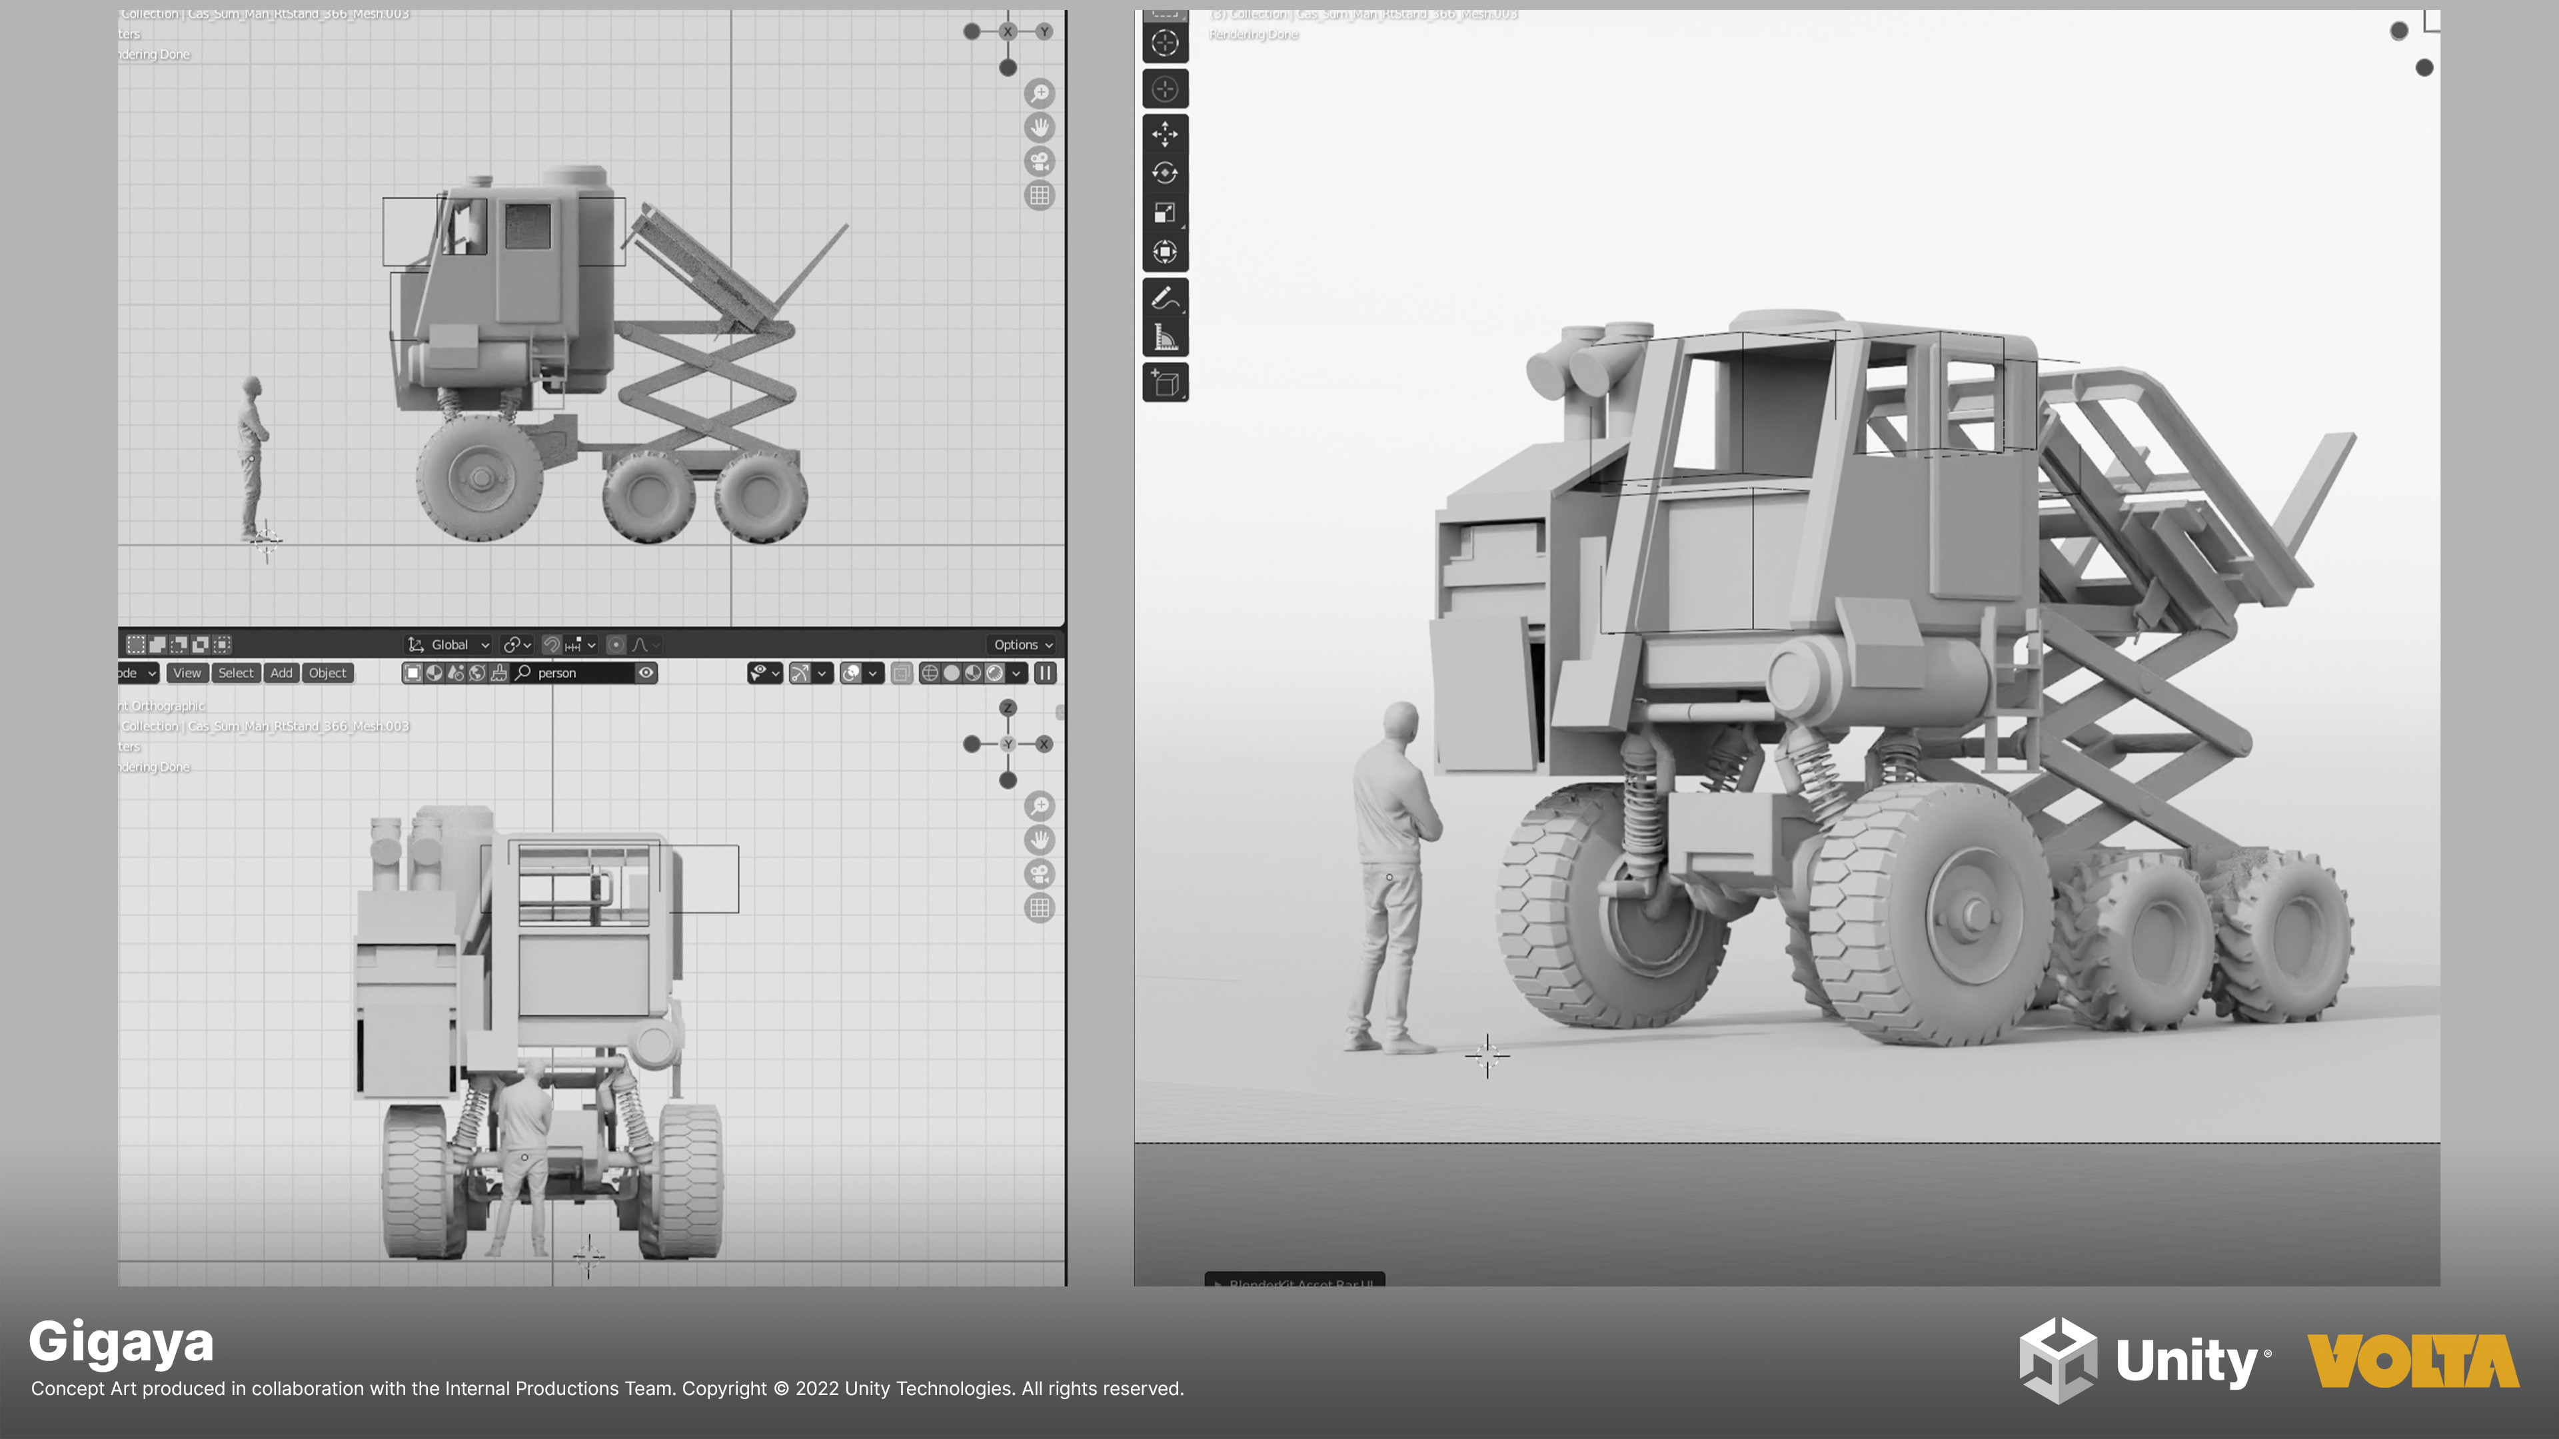Viewport: 2559px width, 1439px height.
Task: Select the Measure ruler tool
Action: point(1166,338)
